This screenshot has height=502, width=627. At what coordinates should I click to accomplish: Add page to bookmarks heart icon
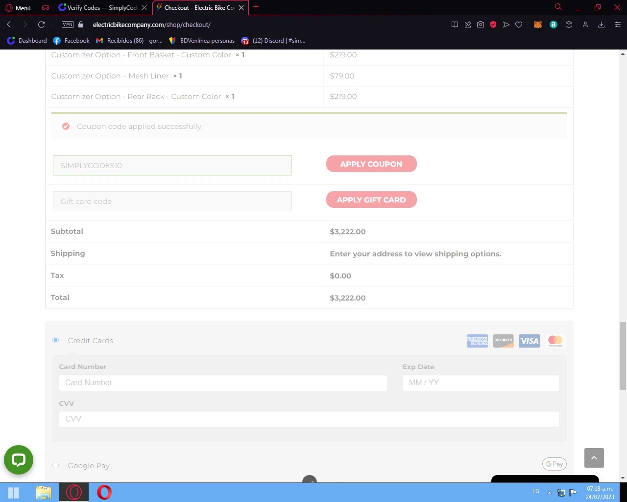tap(519, 25)
